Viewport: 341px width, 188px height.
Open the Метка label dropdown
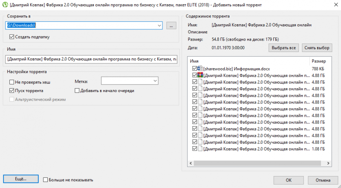155,81
